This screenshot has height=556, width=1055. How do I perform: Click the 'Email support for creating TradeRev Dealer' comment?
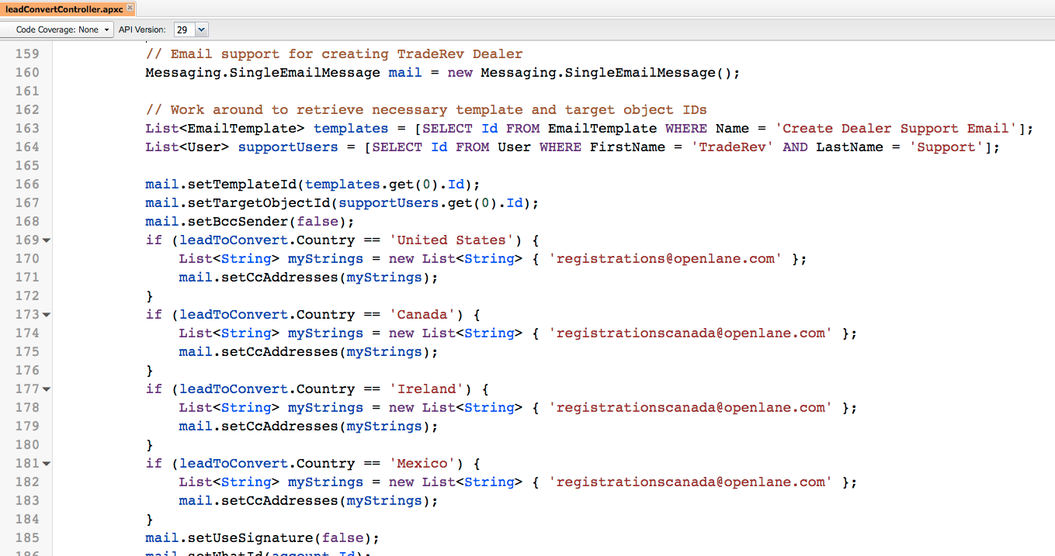334,54
